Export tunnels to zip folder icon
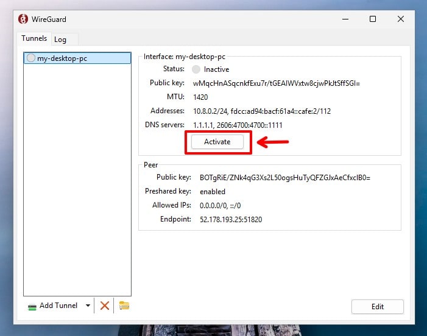 click(124, 306)
